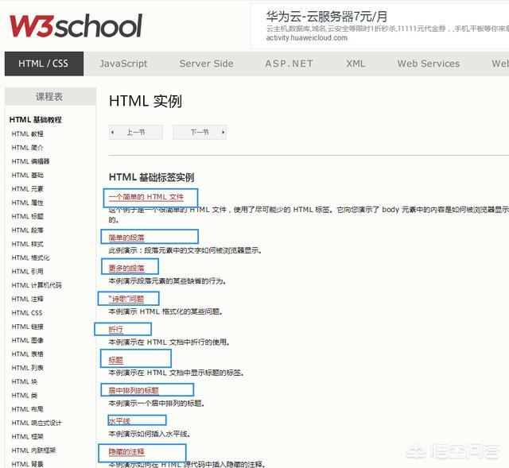Click the 水平线 example link
The width and height of the screenshot is (509, 468).
pos(119,421)
